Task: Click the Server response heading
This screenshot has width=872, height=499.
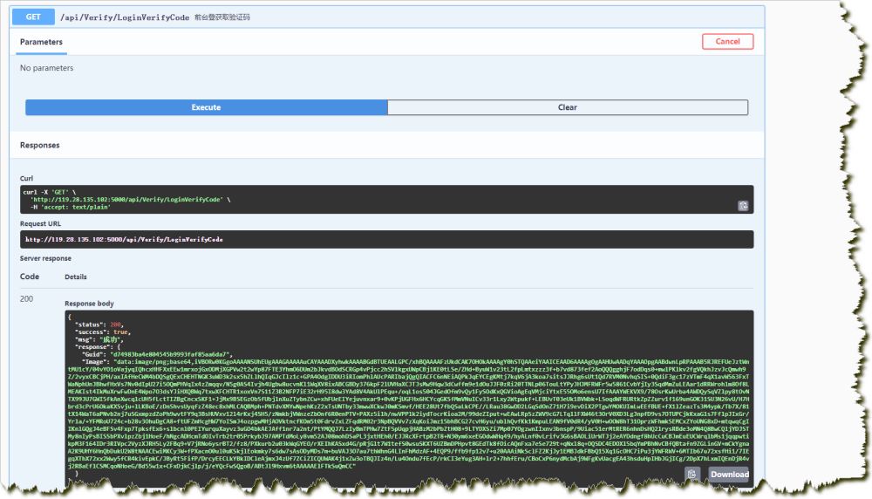Action: pyautogui.click(x=44, y=259)
